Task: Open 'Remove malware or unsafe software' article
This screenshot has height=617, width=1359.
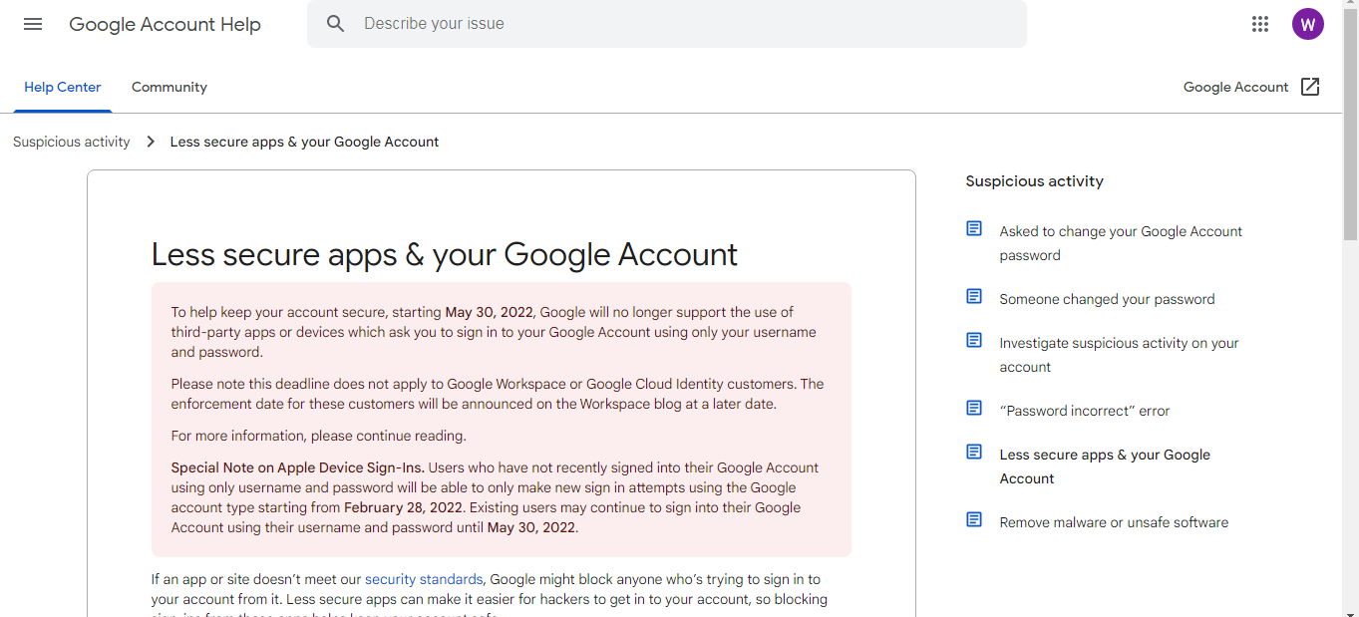Action: [1114, 522]
